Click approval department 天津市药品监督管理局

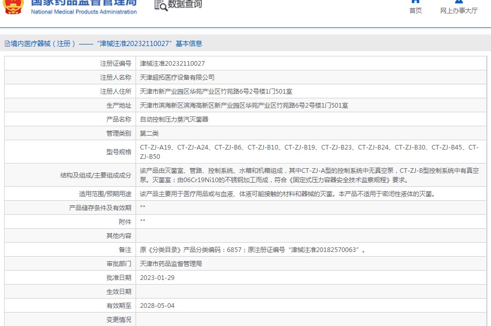coord(171,264)
